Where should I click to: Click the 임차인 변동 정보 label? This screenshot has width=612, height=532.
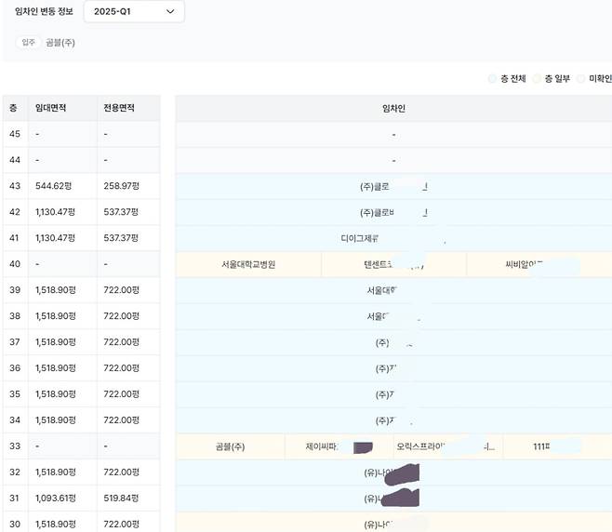click(x=44, y=11)
